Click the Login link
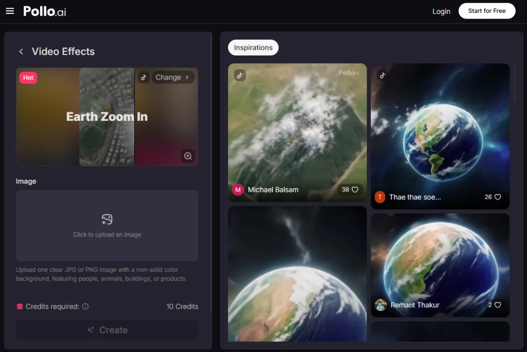Image resolution: width=527 pixels, height=352 pixels. (x=441, y=11)
